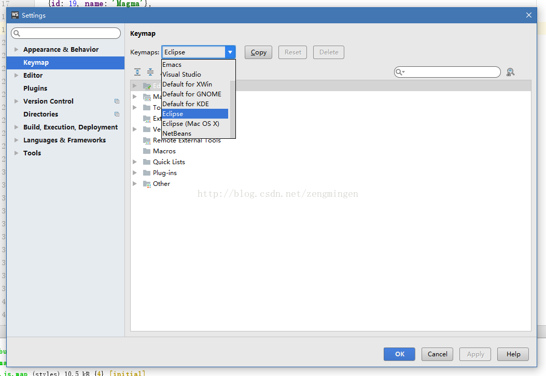The height and width of the screenshot is (376, 546).
Task: Choose Visual Studio keymap option
Action: pyautogui.click(x=195, y=75)
